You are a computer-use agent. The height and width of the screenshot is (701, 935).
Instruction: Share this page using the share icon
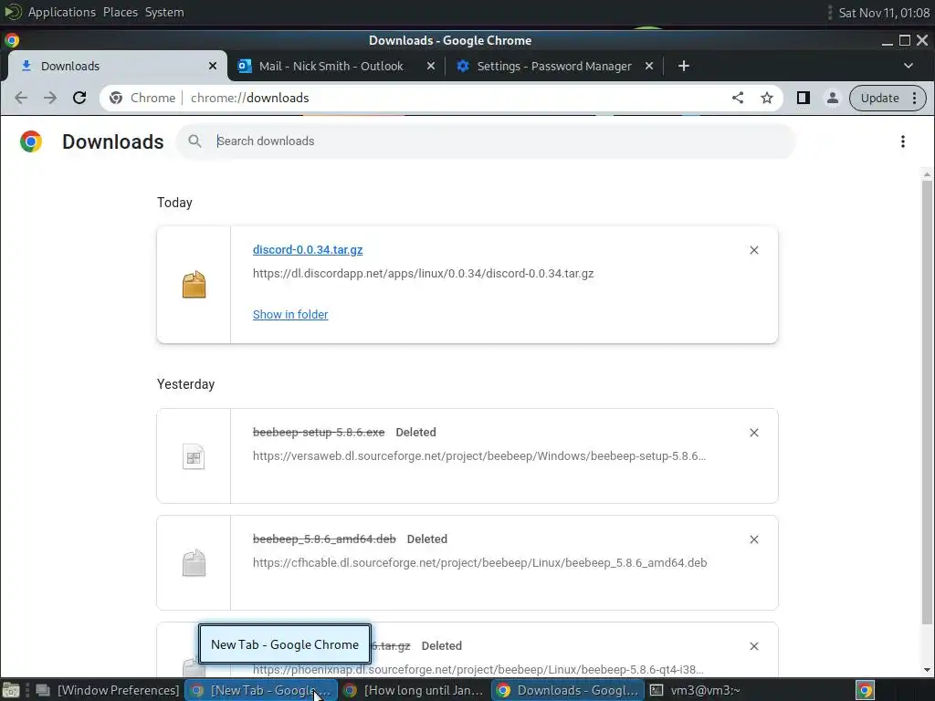[x=738, y=98]
